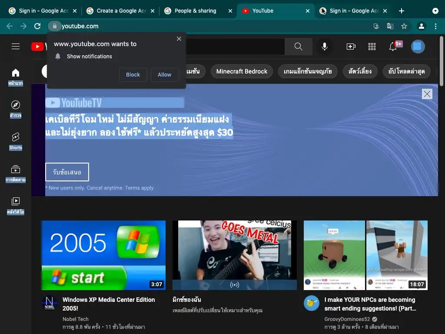Switch to Create a Google Account tab
The image size is (445, 334).
click(x=120, y=11)
